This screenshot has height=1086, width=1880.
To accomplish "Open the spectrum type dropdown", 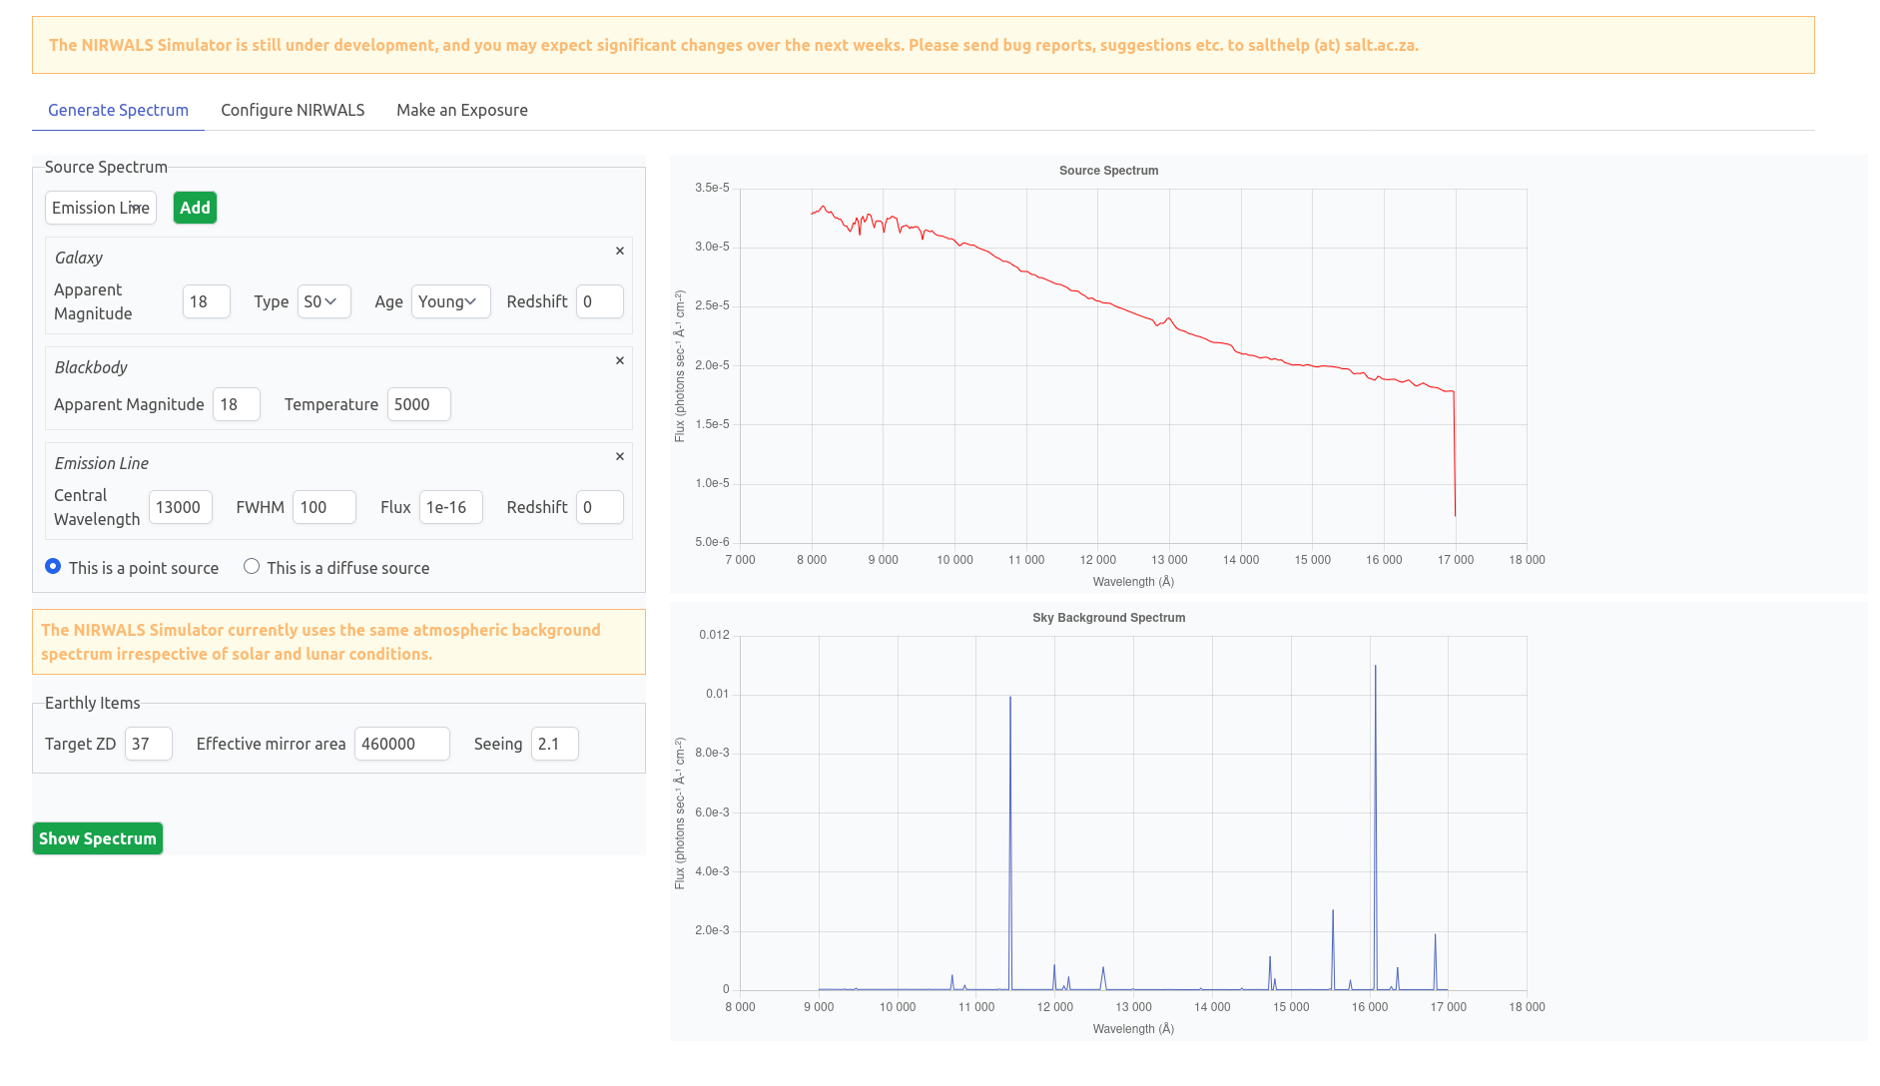I will [x=101, y=208].
